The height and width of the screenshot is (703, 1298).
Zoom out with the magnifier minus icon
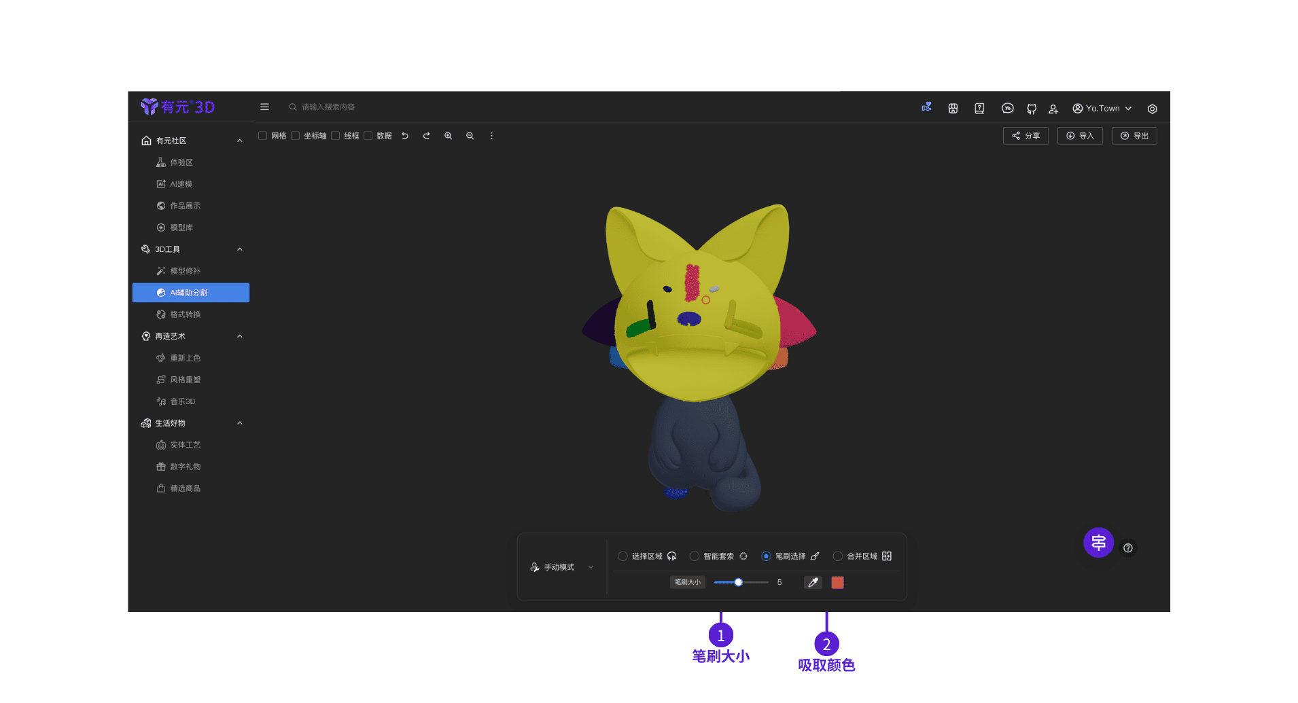click(x=470, y=136)
